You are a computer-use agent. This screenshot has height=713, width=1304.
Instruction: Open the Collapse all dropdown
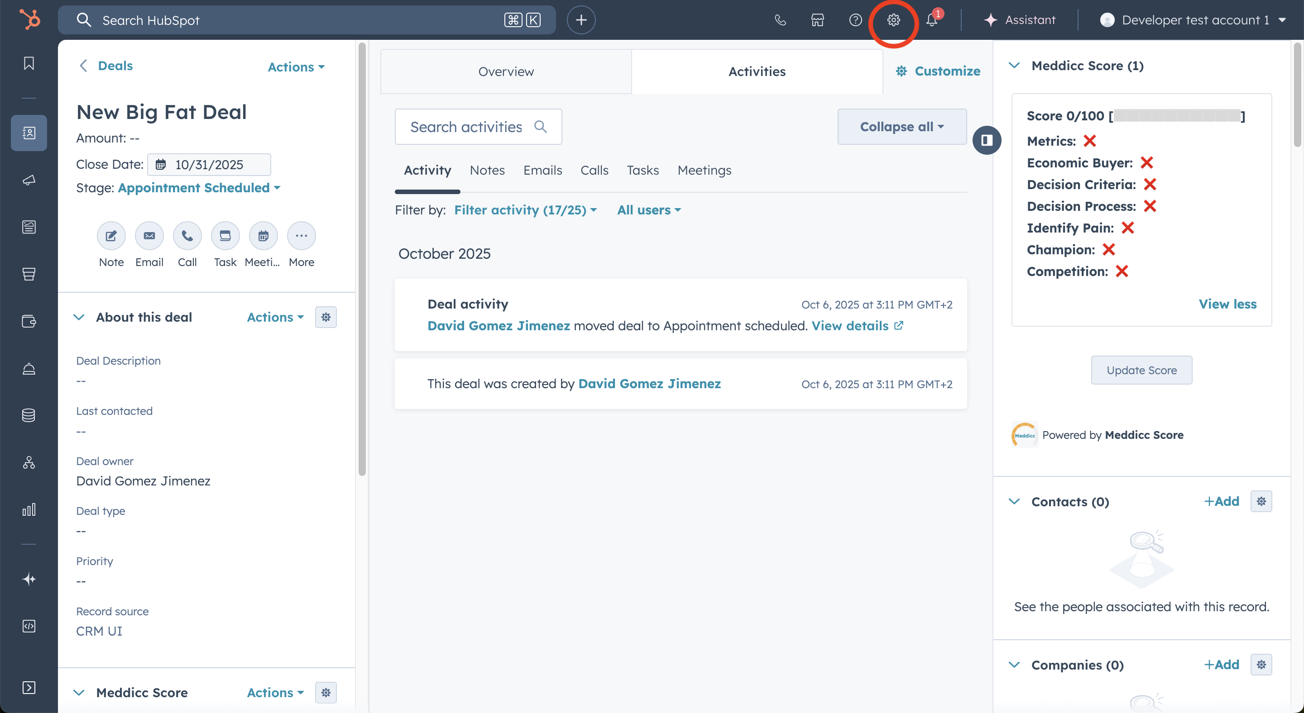coord(901,127)
